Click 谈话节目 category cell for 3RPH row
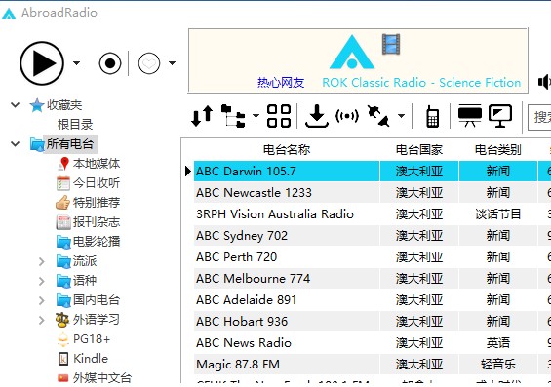 click(497, 214)
